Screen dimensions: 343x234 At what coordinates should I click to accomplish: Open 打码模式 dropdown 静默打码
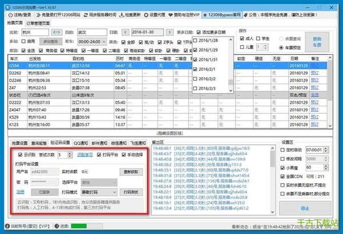click(99, 192)
